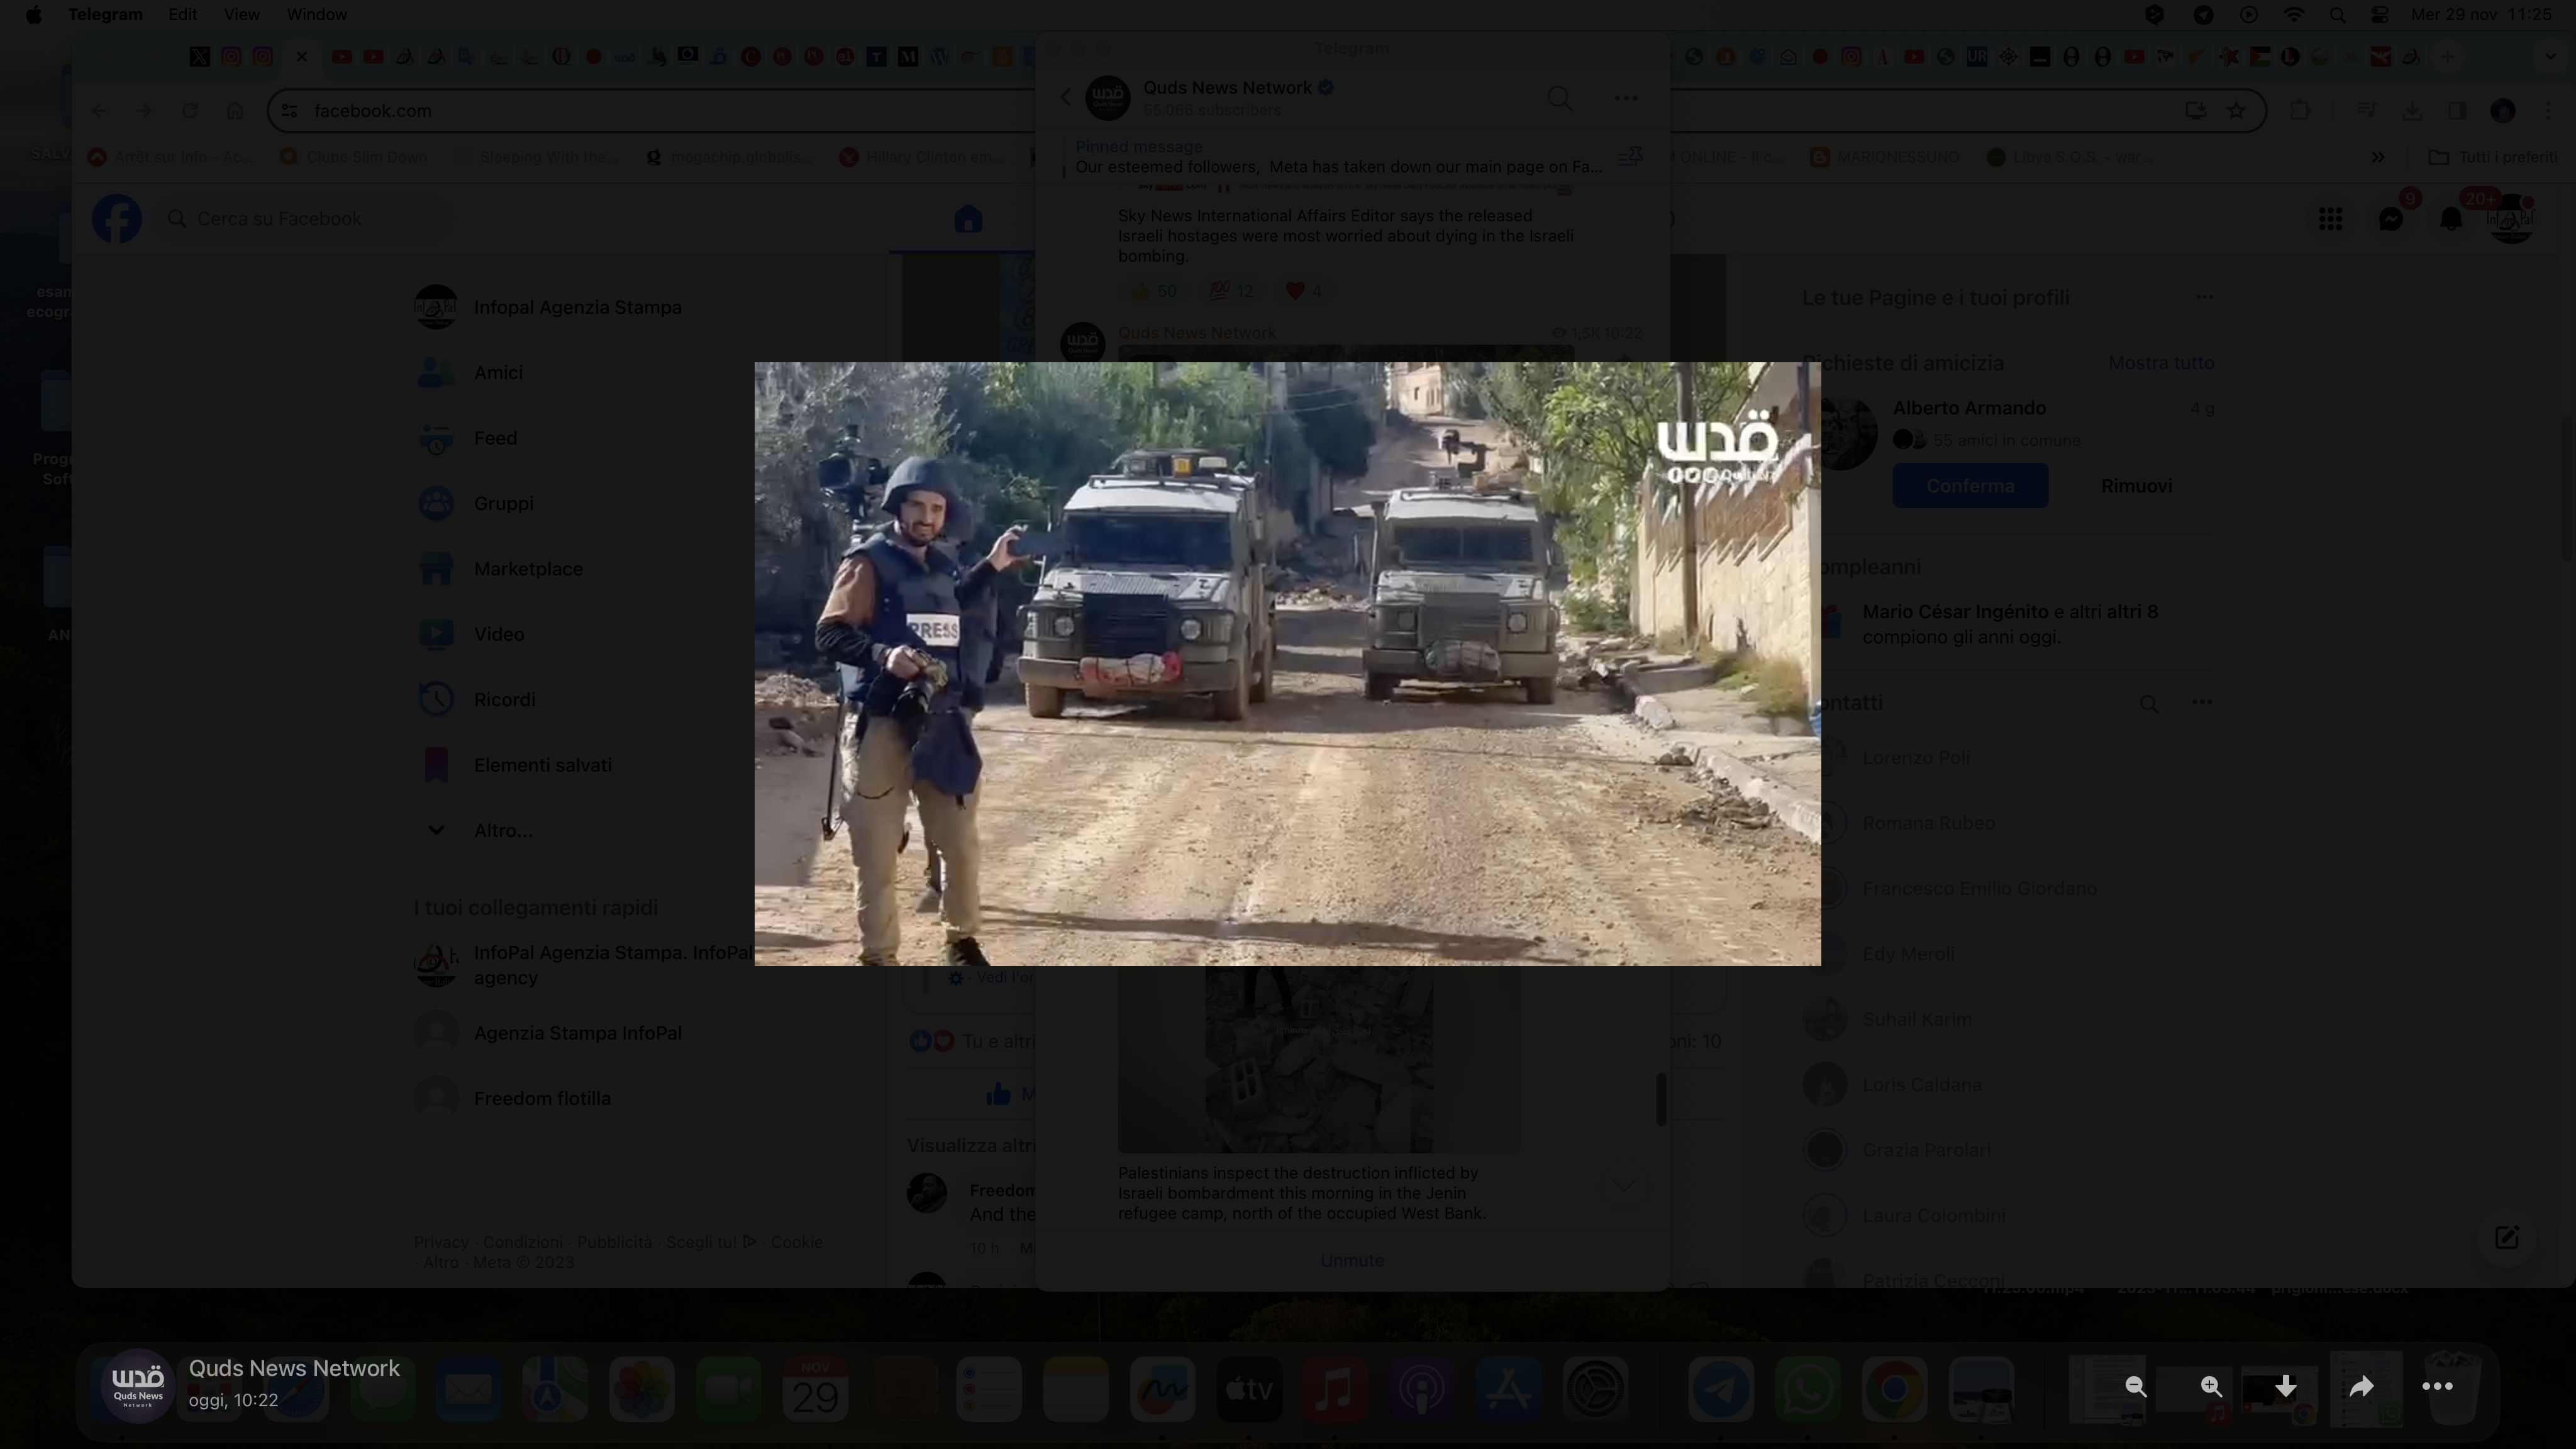Image resolution: width=2576 pixels, height=1449 pixels.
Task: Zoom in on the opened photo
Action: (2211, 1386)
